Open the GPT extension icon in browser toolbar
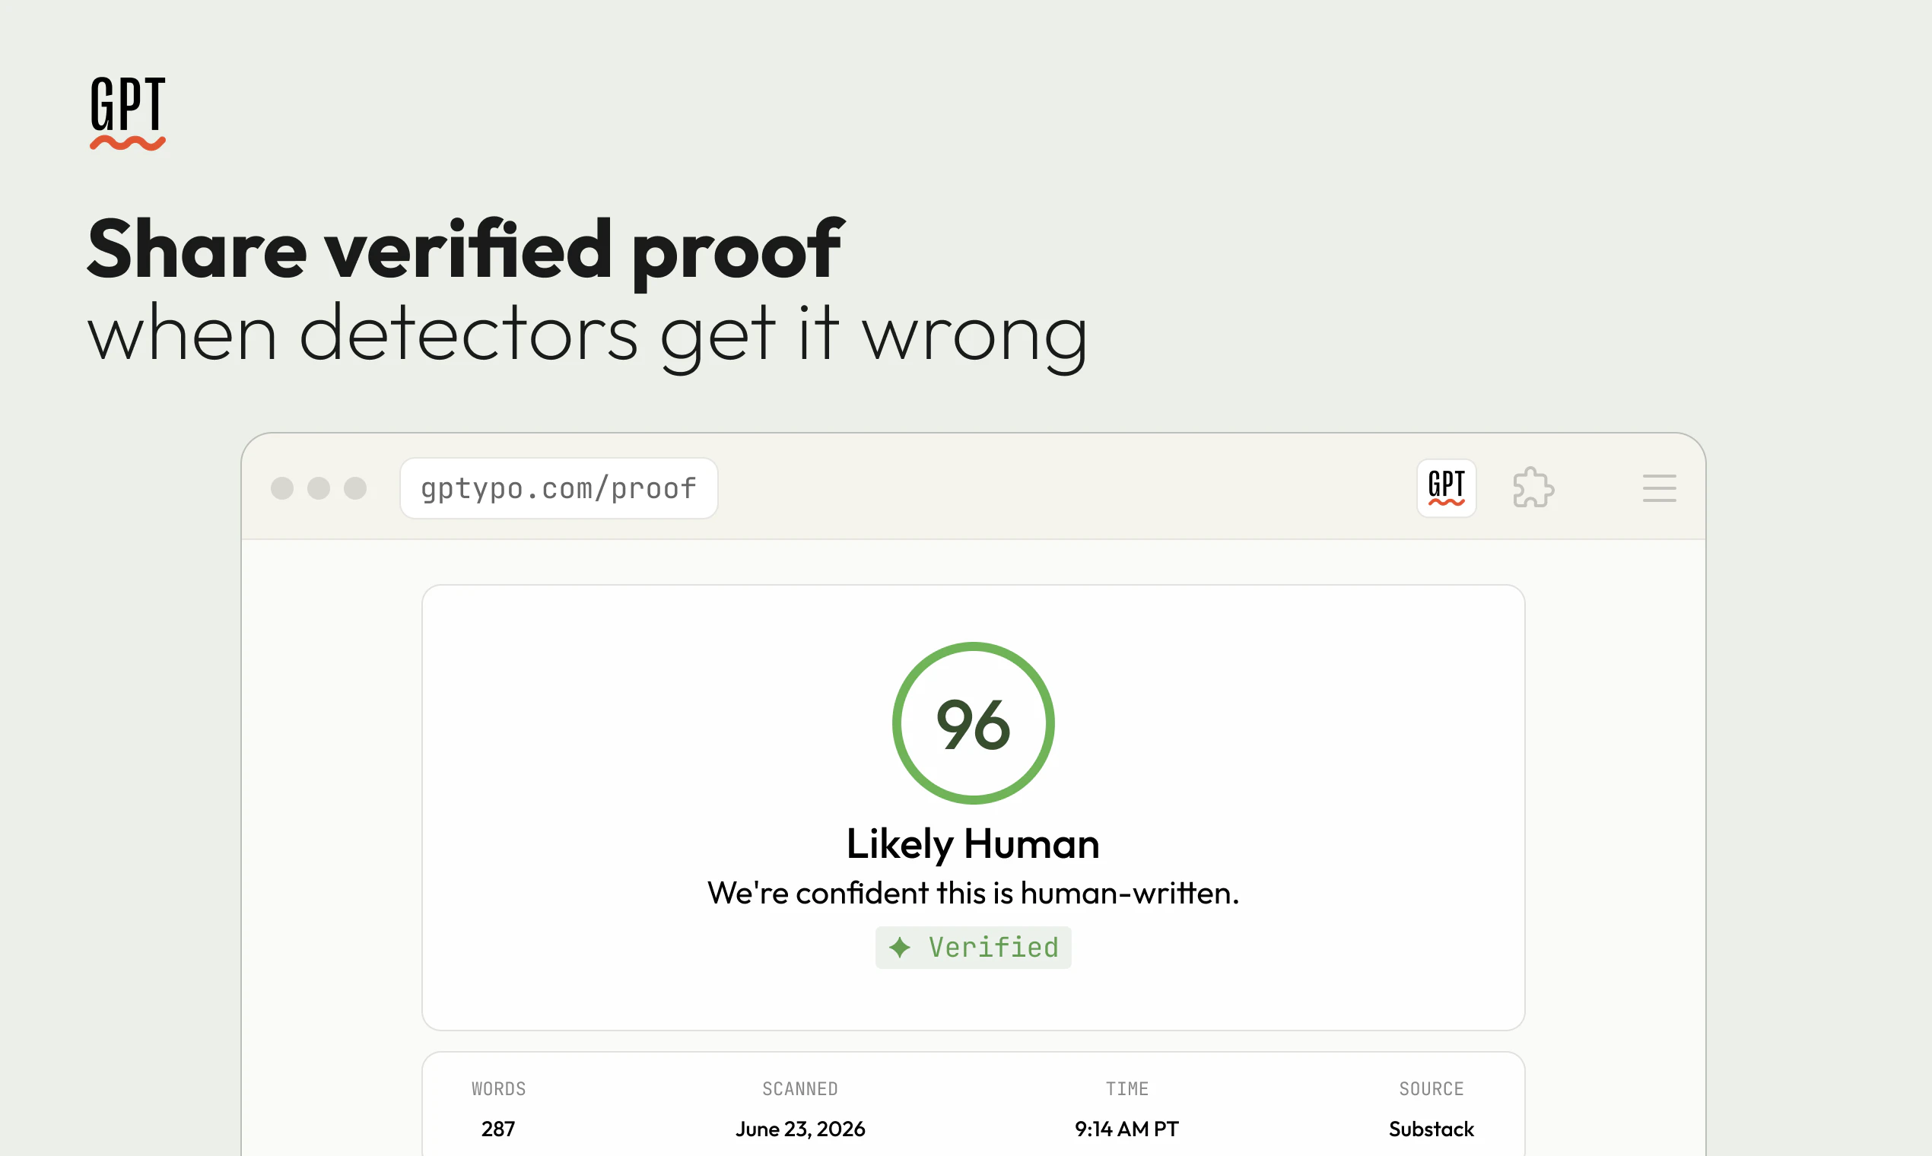Screen dimensions: 1932x1156 pyautogui.click(x=1446, y=488)
